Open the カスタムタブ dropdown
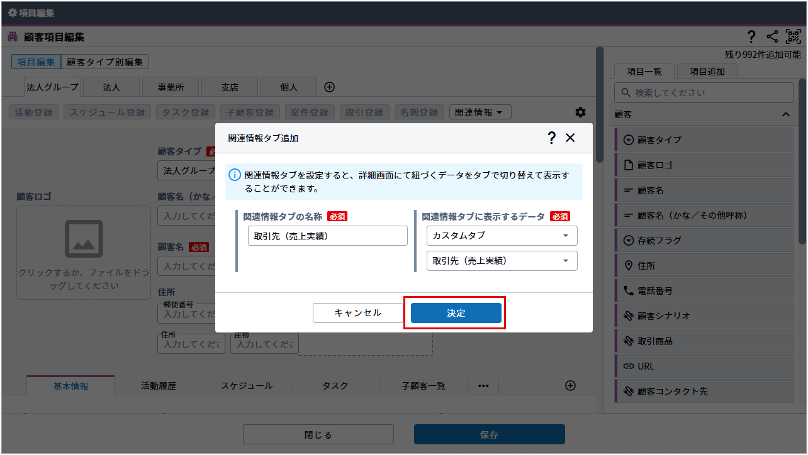This screenshot has width=808, height=455. click(502, 236)
